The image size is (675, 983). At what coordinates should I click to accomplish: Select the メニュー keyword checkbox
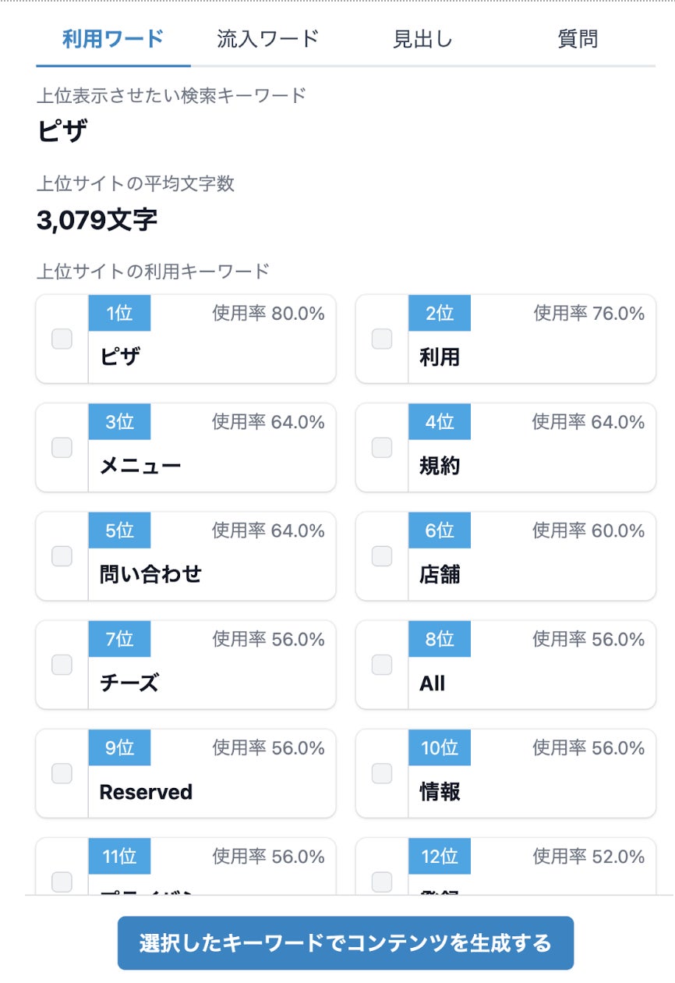point(62,448)
